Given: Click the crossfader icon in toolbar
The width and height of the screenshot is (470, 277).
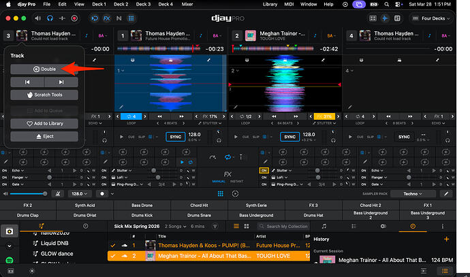Looking at the screenshot, I should pyautogui.click(x=62, y=18).
